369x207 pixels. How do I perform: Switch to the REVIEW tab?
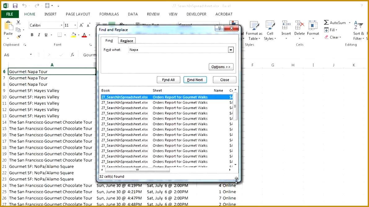tap(153, 14)
